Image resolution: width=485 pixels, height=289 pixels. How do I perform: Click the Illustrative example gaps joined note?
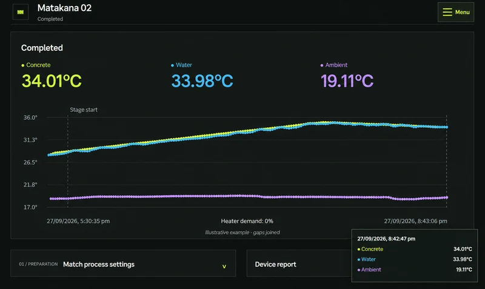tap(242, 233)
